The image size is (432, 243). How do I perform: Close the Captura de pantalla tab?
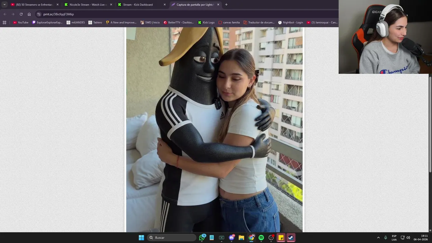pos(218,5)
